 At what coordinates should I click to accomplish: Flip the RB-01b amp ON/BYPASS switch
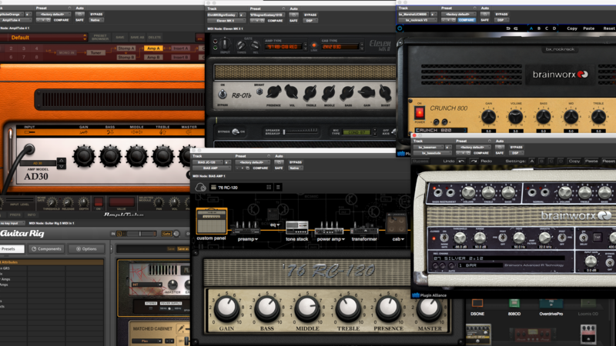tap(222, 94)
